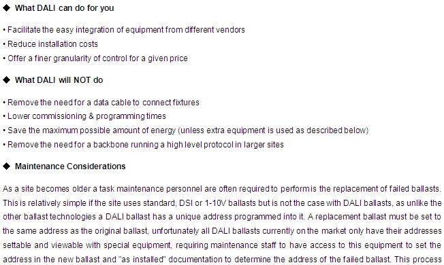Click the Reduce installation costs line
The image size is (444, 265).
50,44
